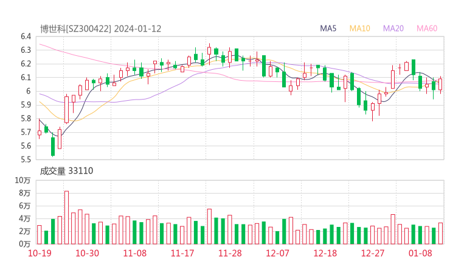Click the 5.8 price axis label
The width and height of the screenshot is (450, 267).
tap(26, 118)
